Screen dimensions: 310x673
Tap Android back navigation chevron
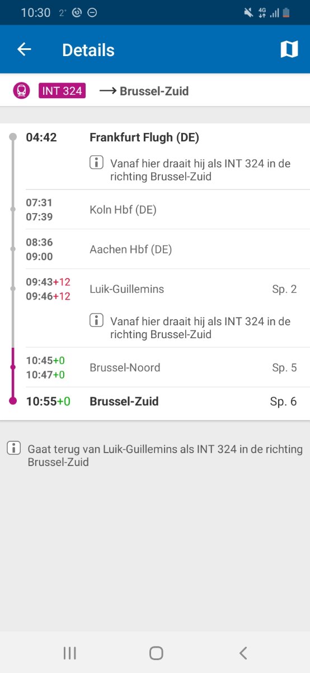pyautogui.click(x=242, y=653)
